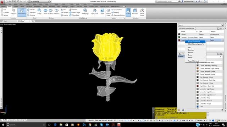Viewport: 227px width, 127px height.
Task: Choose Select Objects Applied To
Action: click(x=196, y=44)
